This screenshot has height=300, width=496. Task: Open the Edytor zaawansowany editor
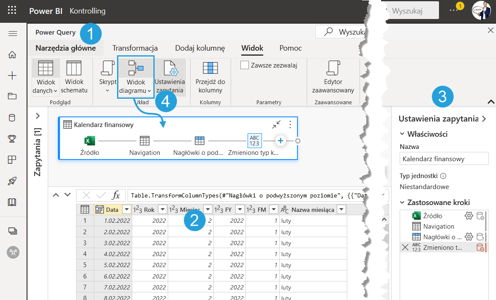point(333,78)
